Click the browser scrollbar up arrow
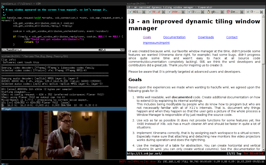 (x=263, y=16)
